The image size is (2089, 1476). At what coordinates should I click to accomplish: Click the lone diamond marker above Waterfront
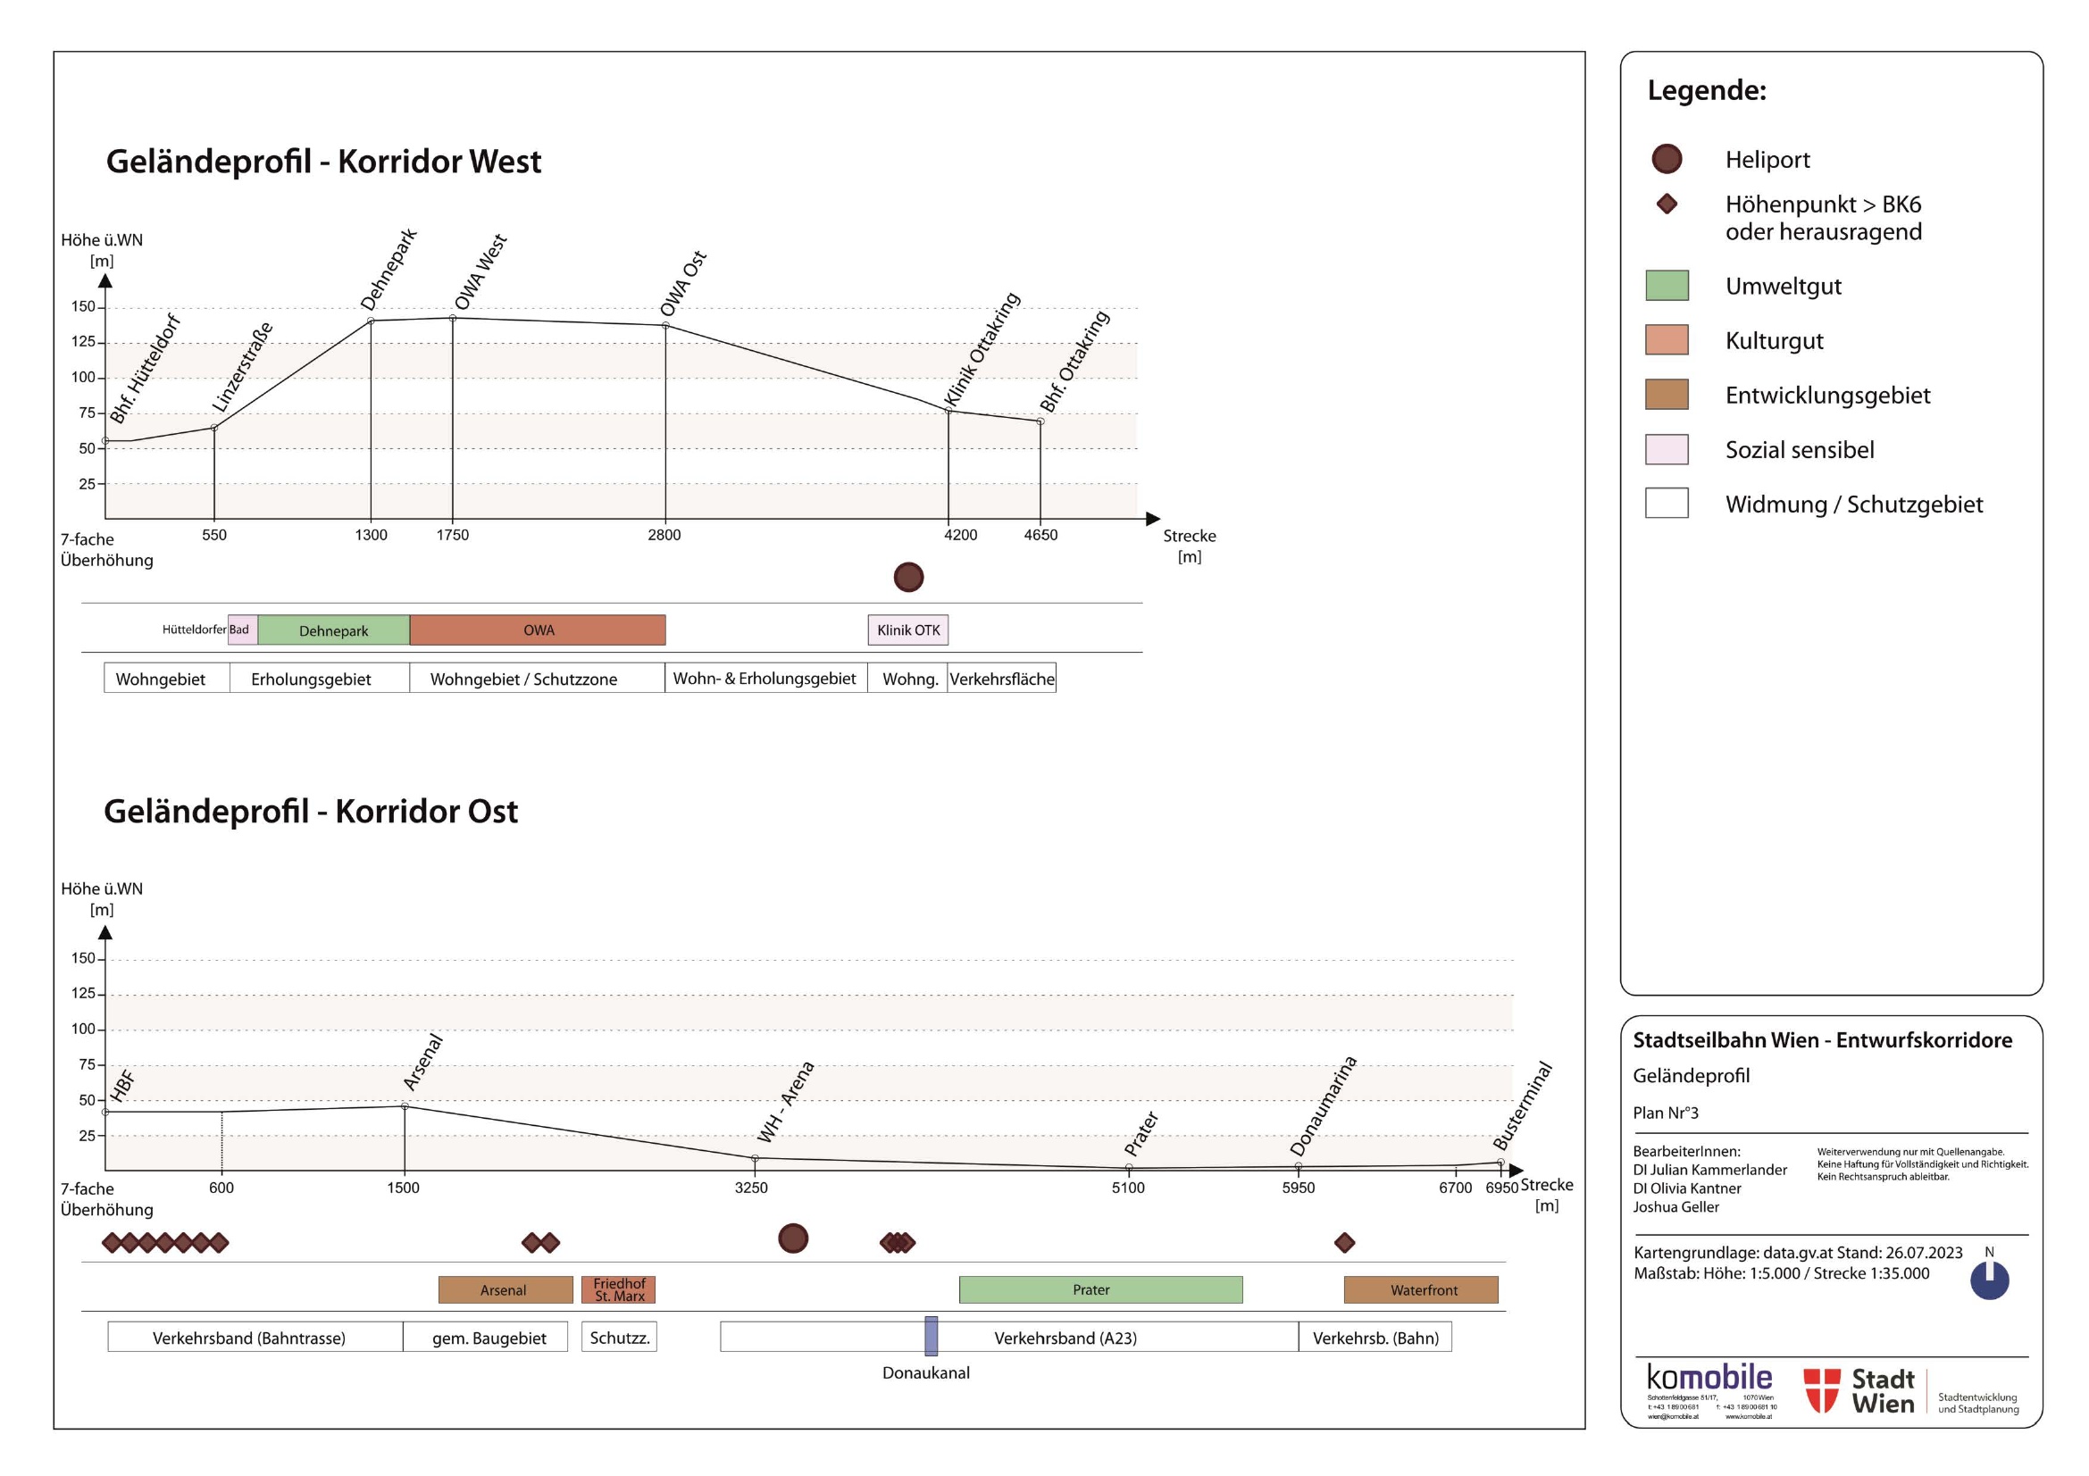click(1344, 1242)
